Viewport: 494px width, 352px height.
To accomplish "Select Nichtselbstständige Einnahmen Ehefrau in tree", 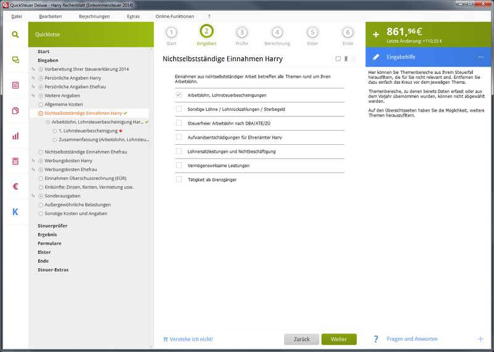I will click(86, 152).
